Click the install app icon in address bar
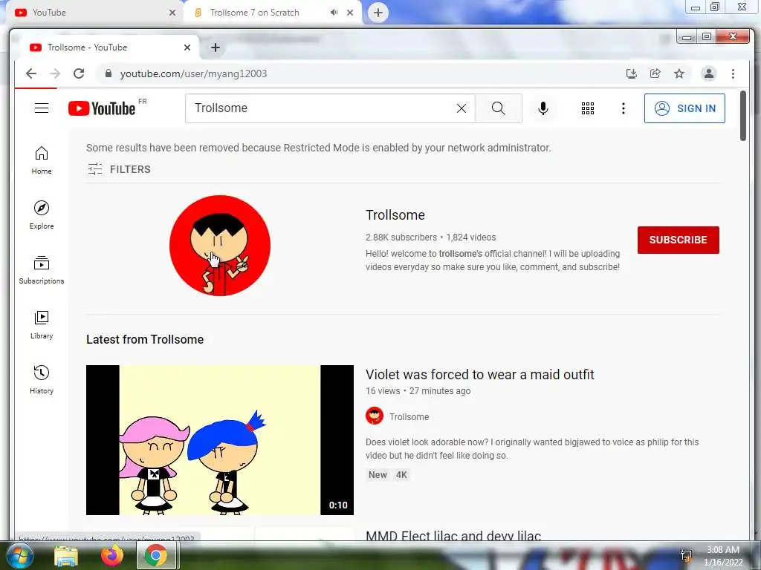The width and height of the screenshot is (761, 570). tap(632, 73)
